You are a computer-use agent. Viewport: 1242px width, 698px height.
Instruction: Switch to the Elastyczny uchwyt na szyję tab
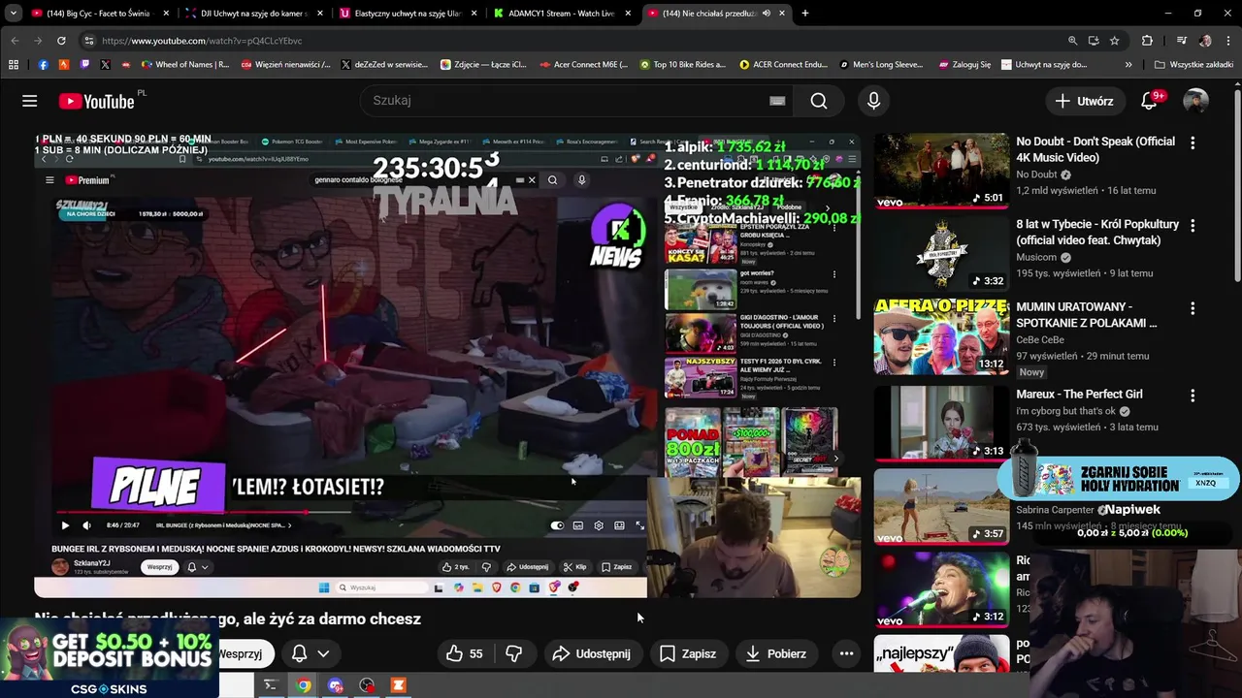[x=406, y=14]
